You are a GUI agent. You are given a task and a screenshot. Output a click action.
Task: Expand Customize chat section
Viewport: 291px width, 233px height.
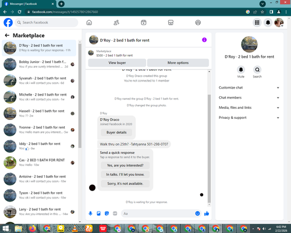[249, 87]
